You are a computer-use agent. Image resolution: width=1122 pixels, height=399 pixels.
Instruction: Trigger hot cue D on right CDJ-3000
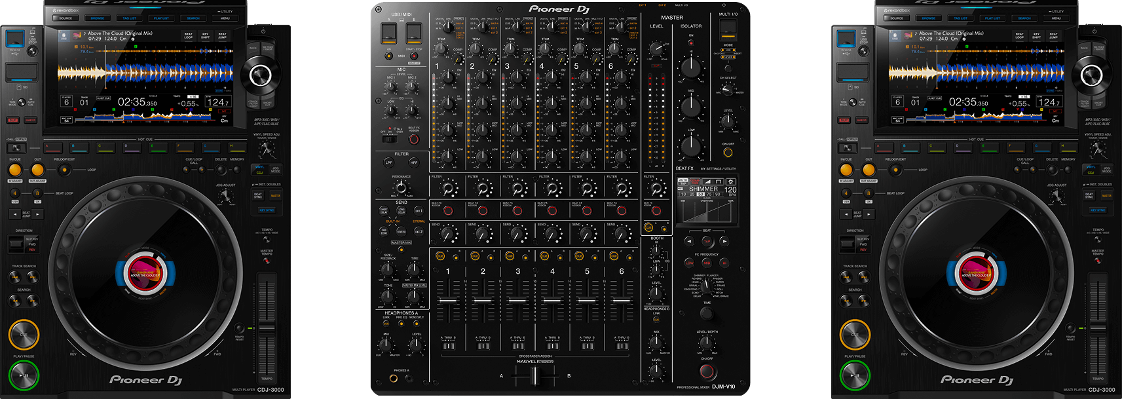pyautogui.click(x=963, y=148)
